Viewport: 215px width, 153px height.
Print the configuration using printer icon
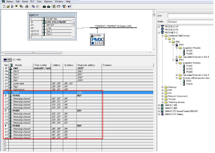click(x=27, y=7)
